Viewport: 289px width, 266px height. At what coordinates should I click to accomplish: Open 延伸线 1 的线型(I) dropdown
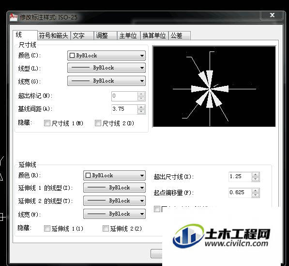point(114,188)
